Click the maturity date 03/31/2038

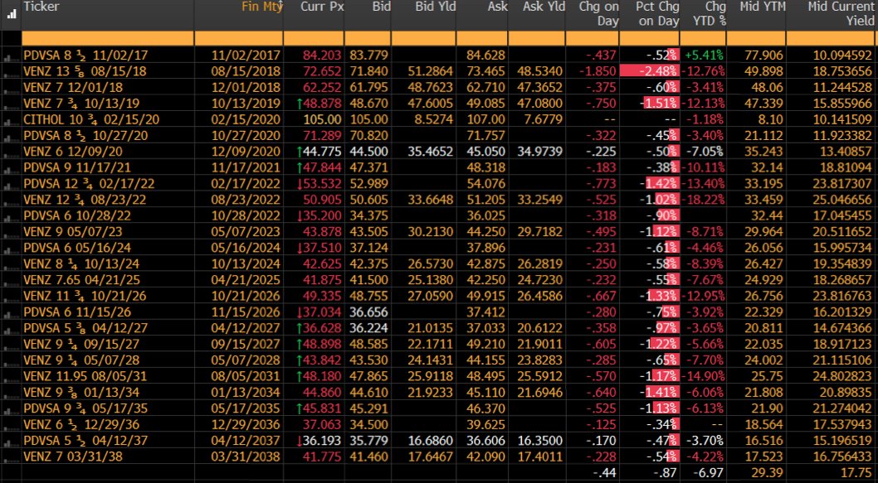[x=246, y=456]
